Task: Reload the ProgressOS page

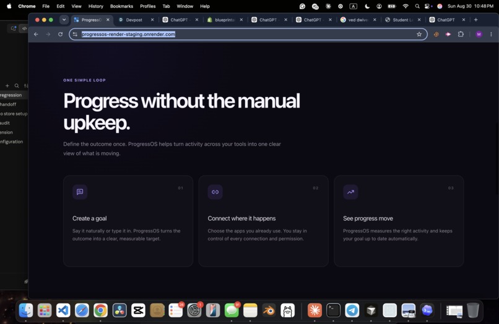Action: click(60, 34)
